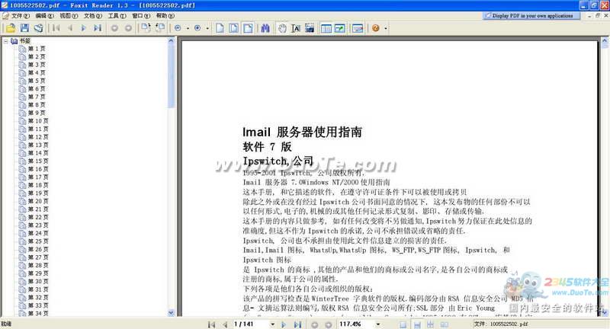Click the zoom out minus icon
This screenshot has height=329, width=610.
coord(178,28)
